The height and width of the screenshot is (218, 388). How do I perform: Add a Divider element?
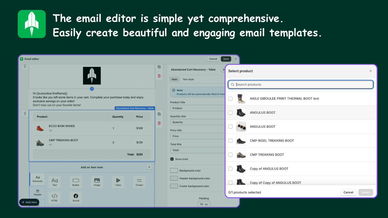(139, 182)
